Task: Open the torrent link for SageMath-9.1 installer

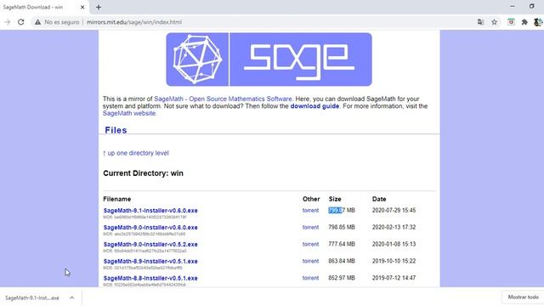Action: pyautogui.click(x=310, y=210)
